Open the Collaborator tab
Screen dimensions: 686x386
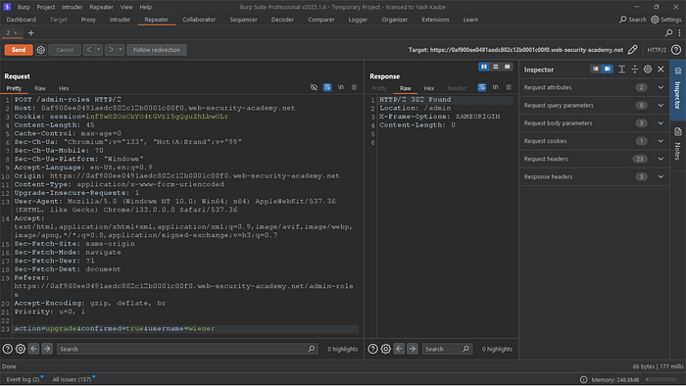(199, 20)
